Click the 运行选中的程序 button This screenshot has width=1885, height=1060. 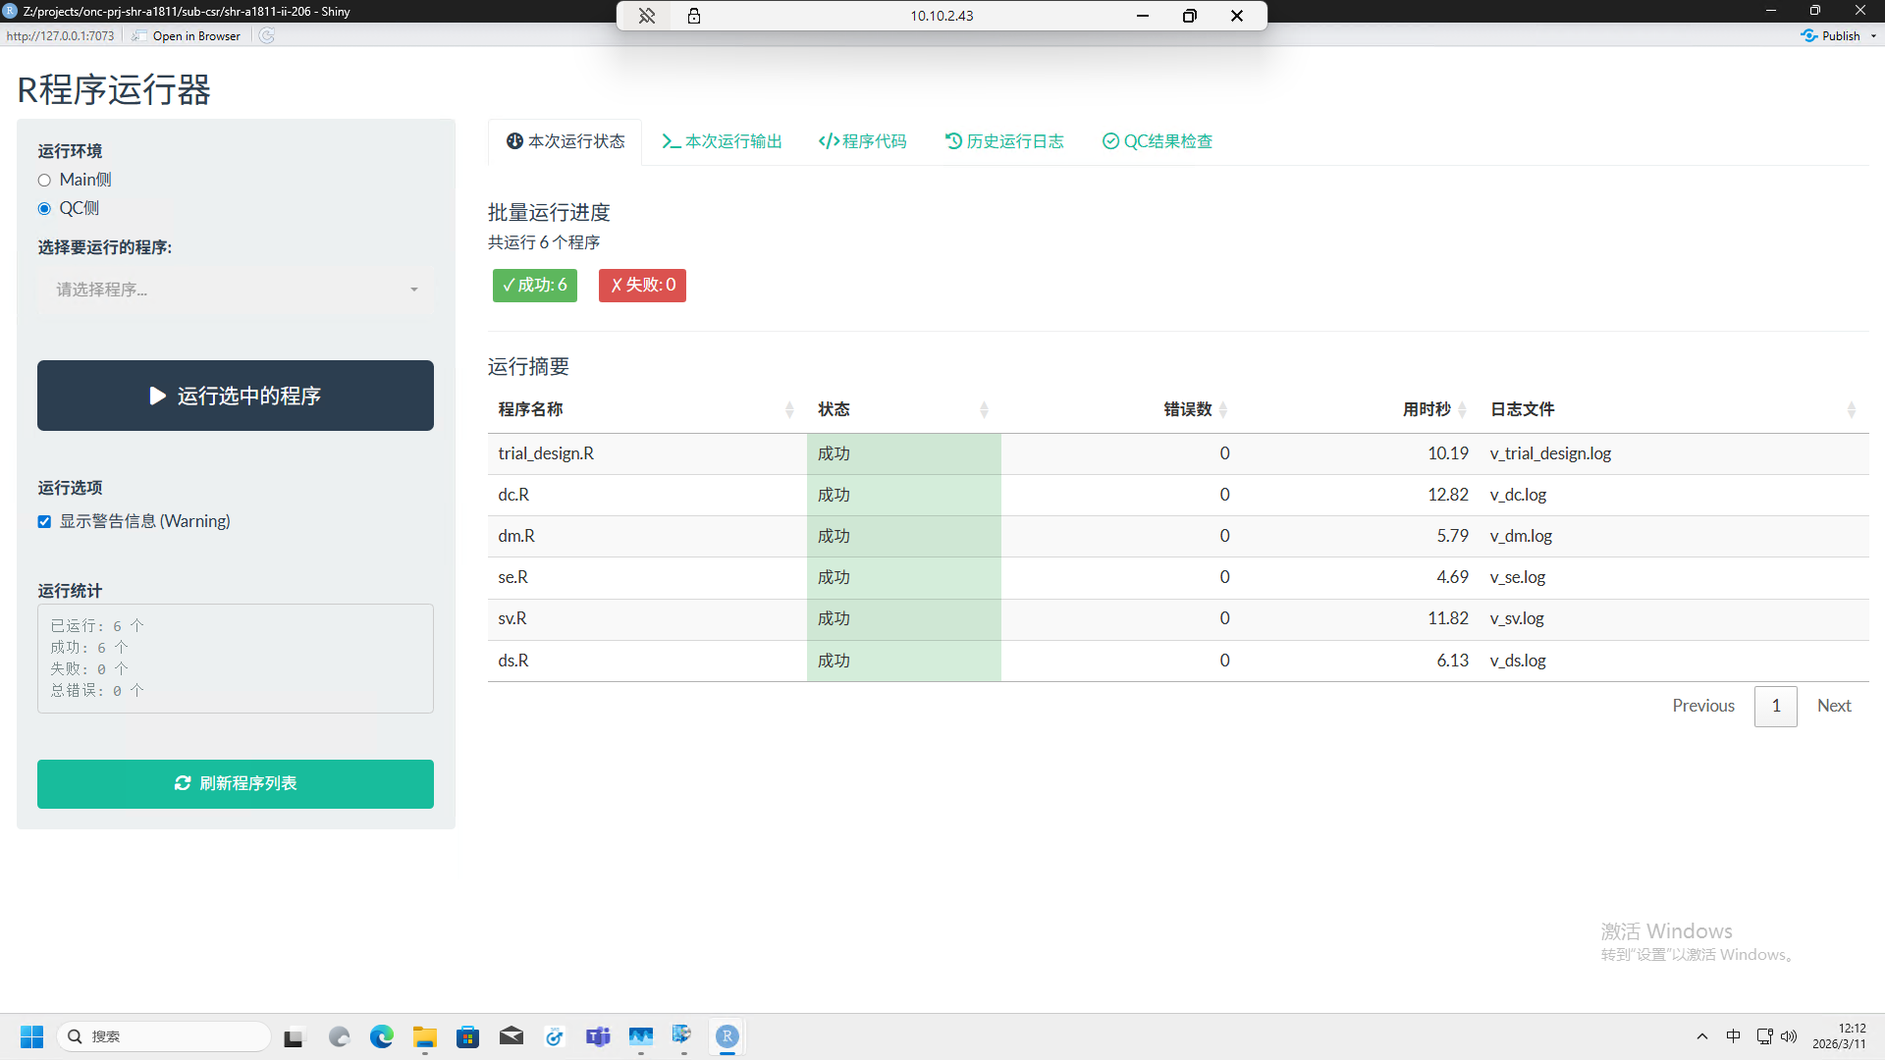pos(236,396)
